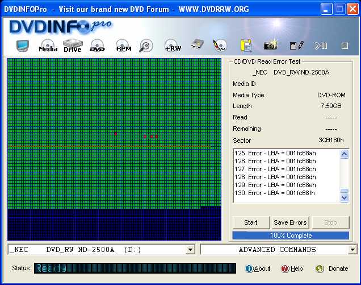Click the About info icon

coord(249,269)
